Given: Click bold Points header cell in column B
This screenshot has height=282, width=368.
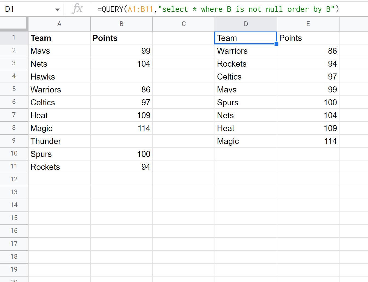Looking at the screenshot, I should 121,38.
